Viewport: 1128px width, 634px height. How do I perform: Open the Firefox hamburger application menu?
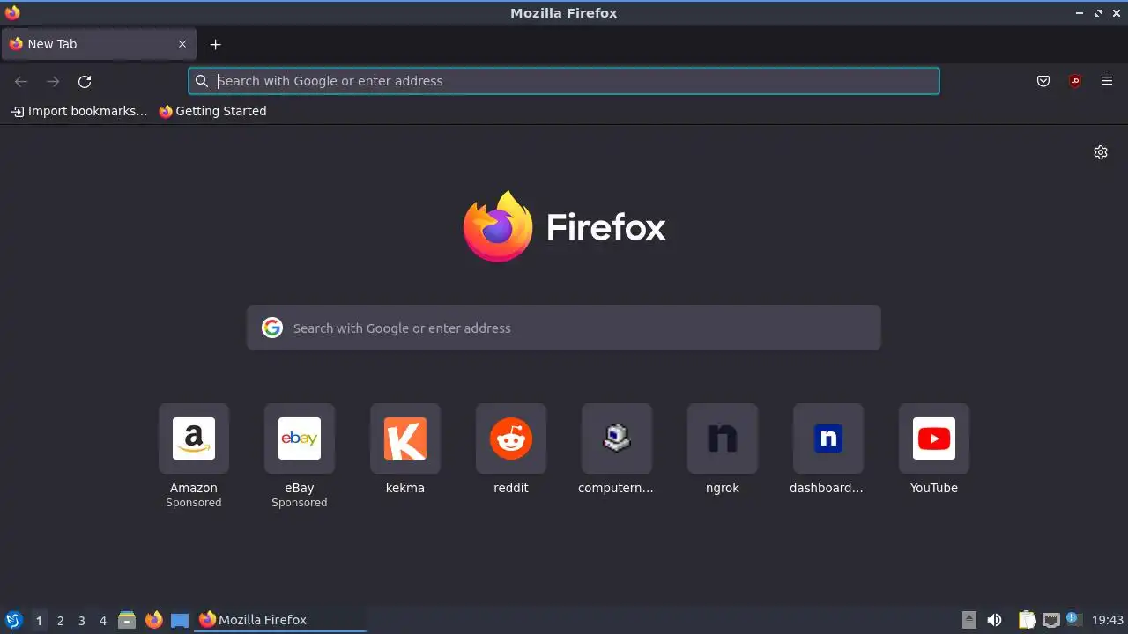(x=1107, y=81)
